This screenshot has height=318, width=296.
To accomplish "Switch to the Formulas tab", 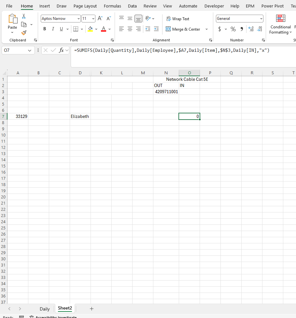I will click(x=112, y=6).
